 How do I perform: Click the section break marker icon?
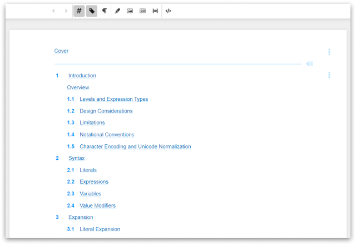click(x=309, y=64)
